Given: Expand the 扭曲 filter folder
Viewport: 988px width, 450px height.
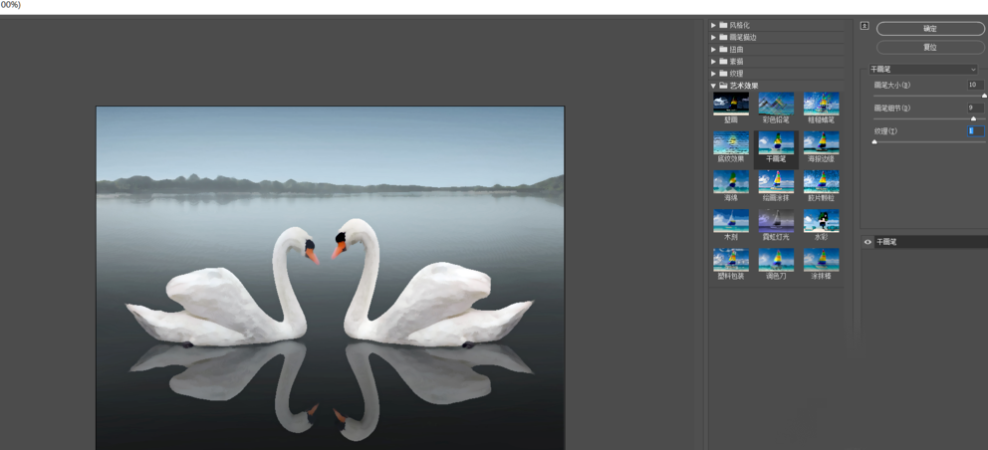Looking at the screenshot, I should tap(713, 49).
